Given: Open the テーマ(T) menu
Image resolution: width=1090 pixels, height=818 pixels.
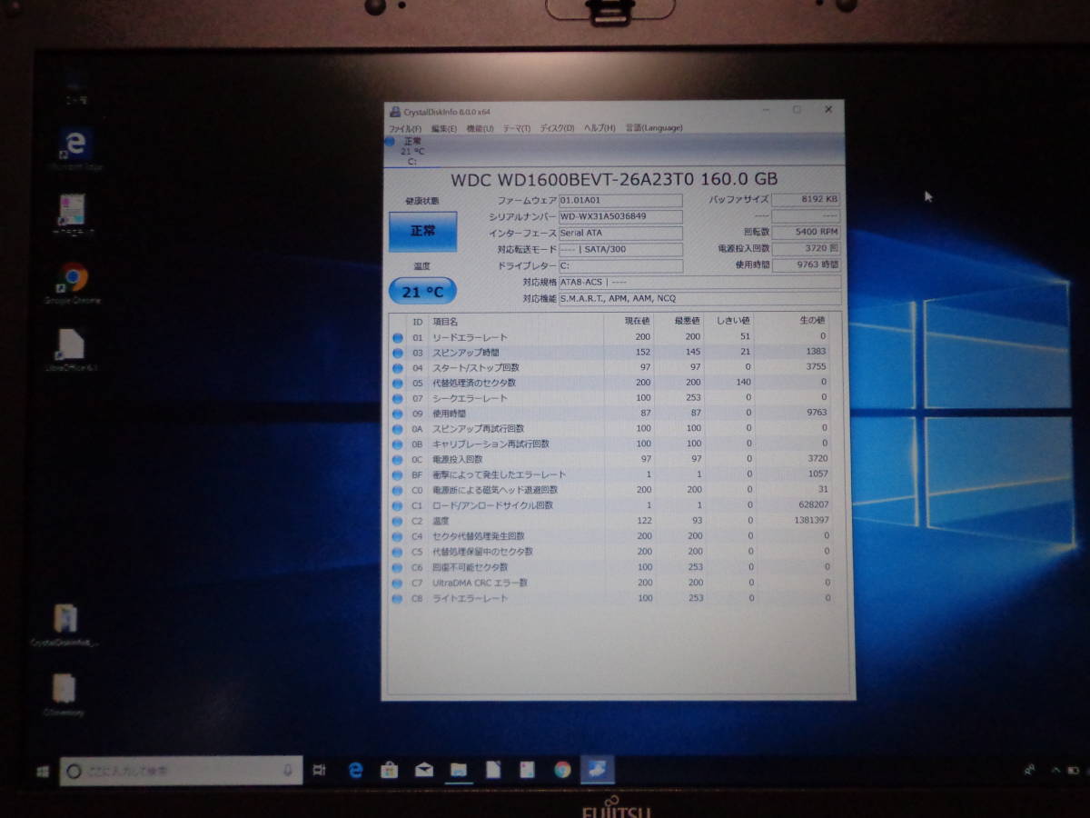Looking at the screenshot, I should coord(517,128).
